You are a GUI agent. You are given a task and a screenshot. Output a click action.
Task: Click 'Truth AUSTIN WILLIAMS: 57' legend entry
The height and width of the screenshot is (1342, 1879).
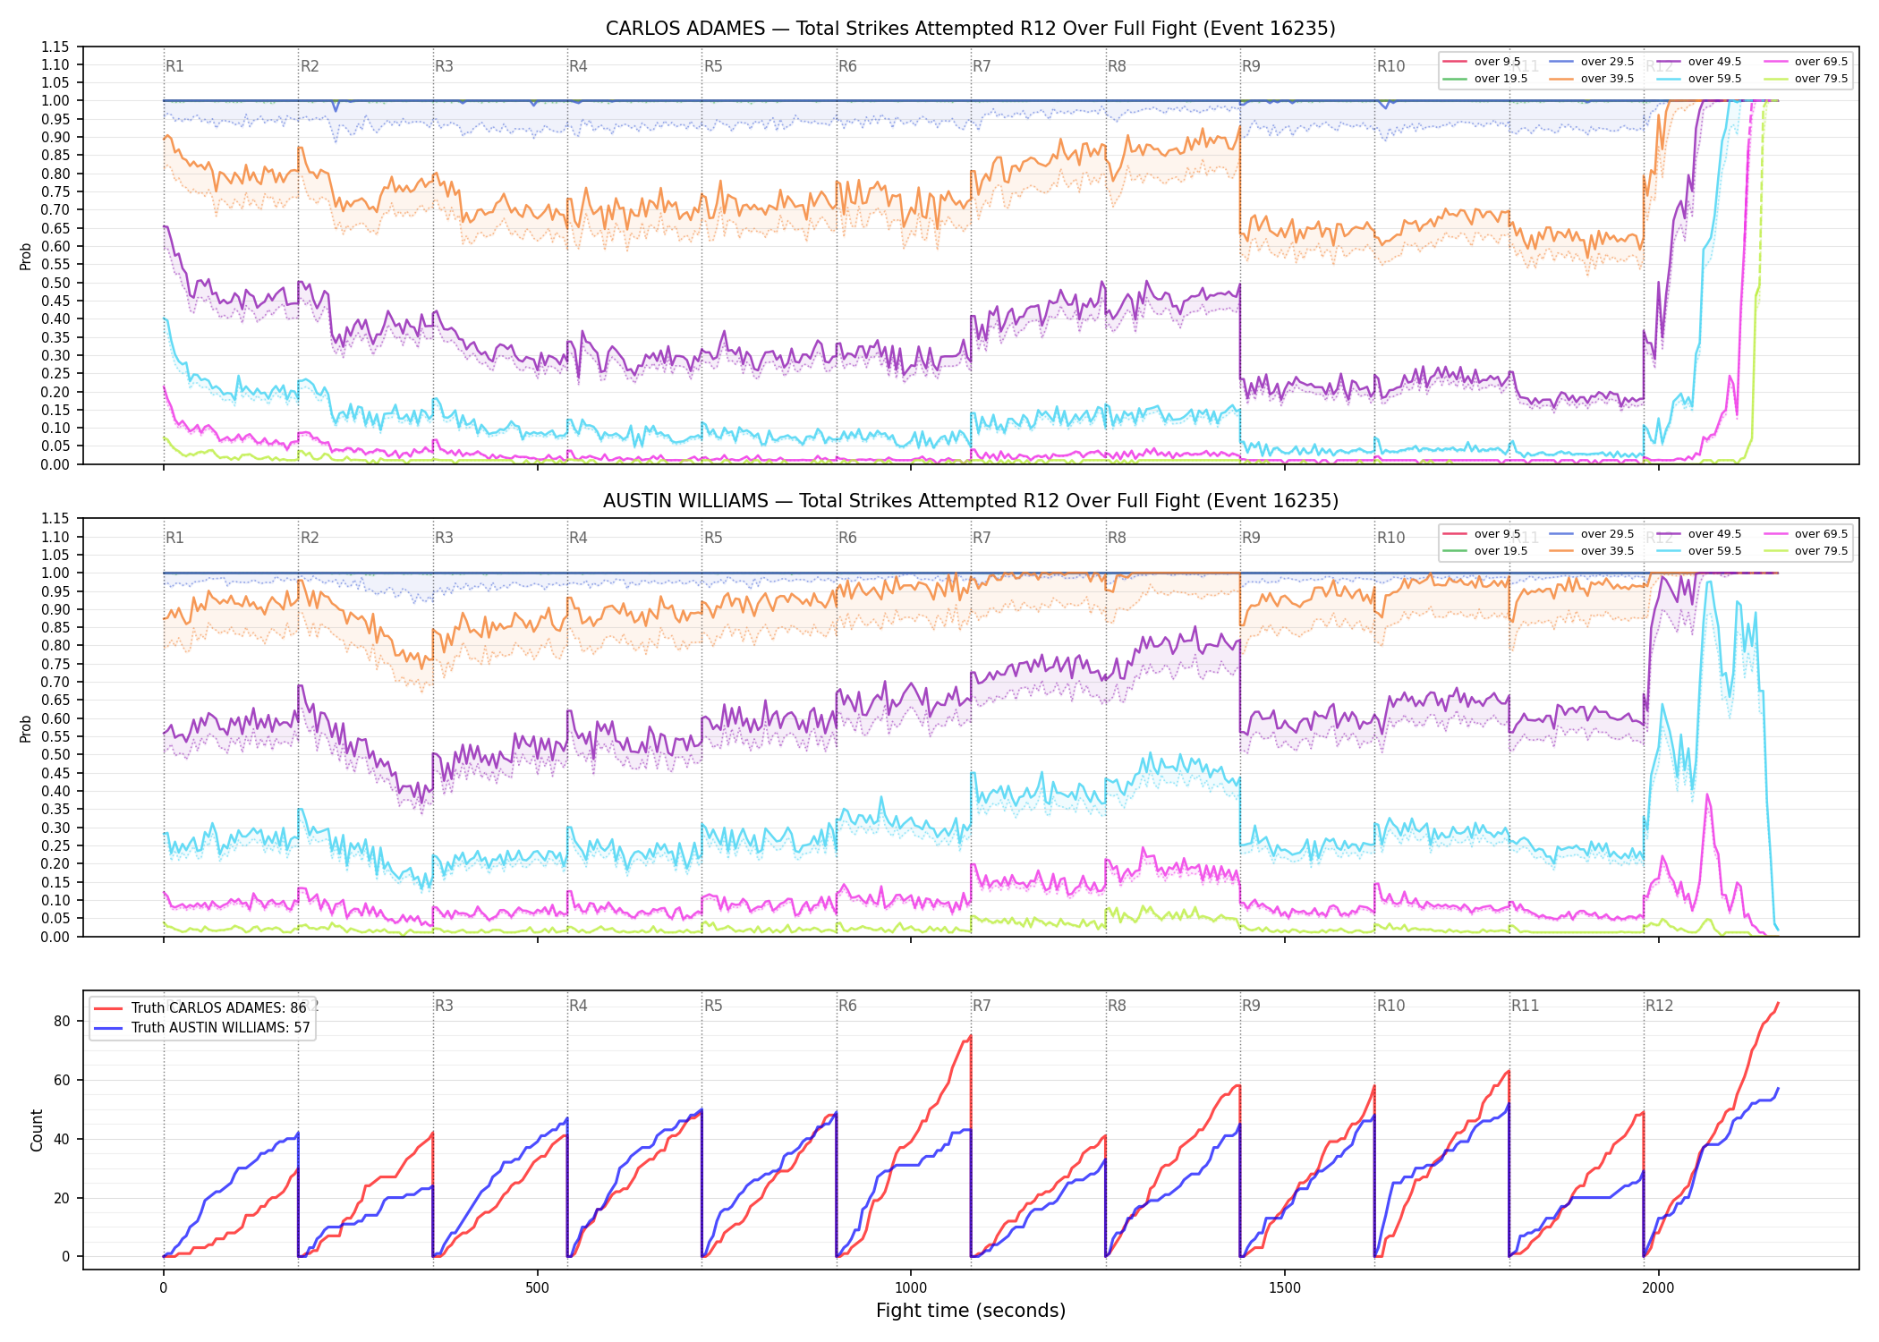click(x=220, y=1028)
